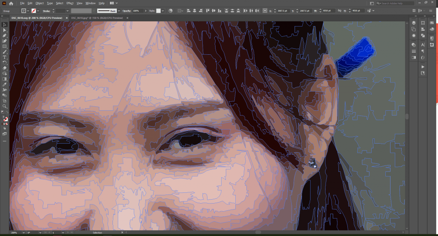Image resolution: width=438 pixels, height=236 pixels.
Task: Click horizontal align left button
Action: click(x=189, y=11)
